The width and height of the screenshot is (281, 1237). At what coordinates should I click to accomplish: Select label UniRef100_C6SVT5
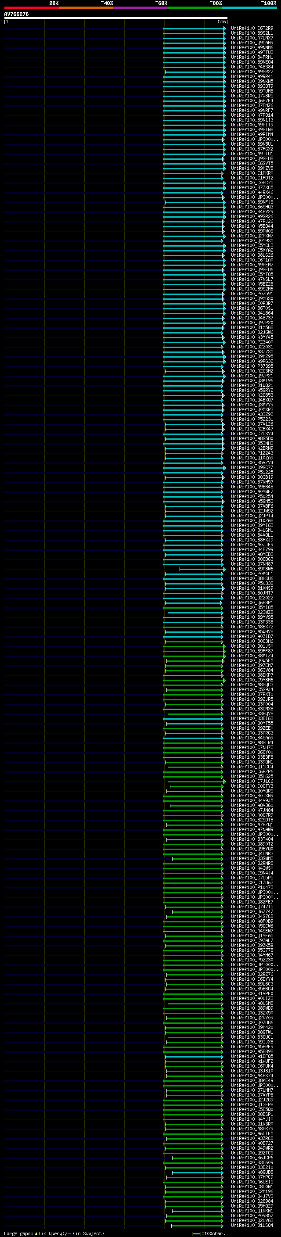coord(252,163)
